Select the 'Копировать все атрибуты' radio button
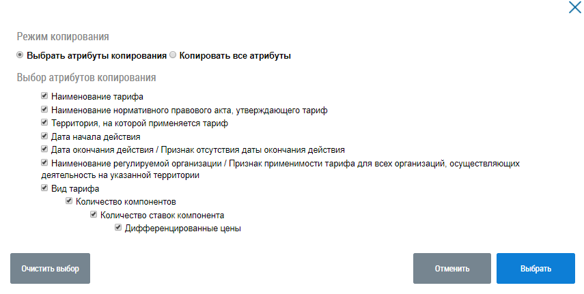This screenshot has height=294, width=584. tap(173, 55)
